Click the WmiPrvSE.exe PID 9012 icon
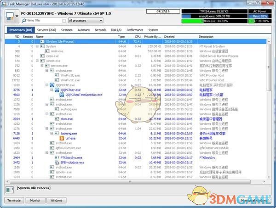This screenshot has width=276, height=208. tap(57, 75)
